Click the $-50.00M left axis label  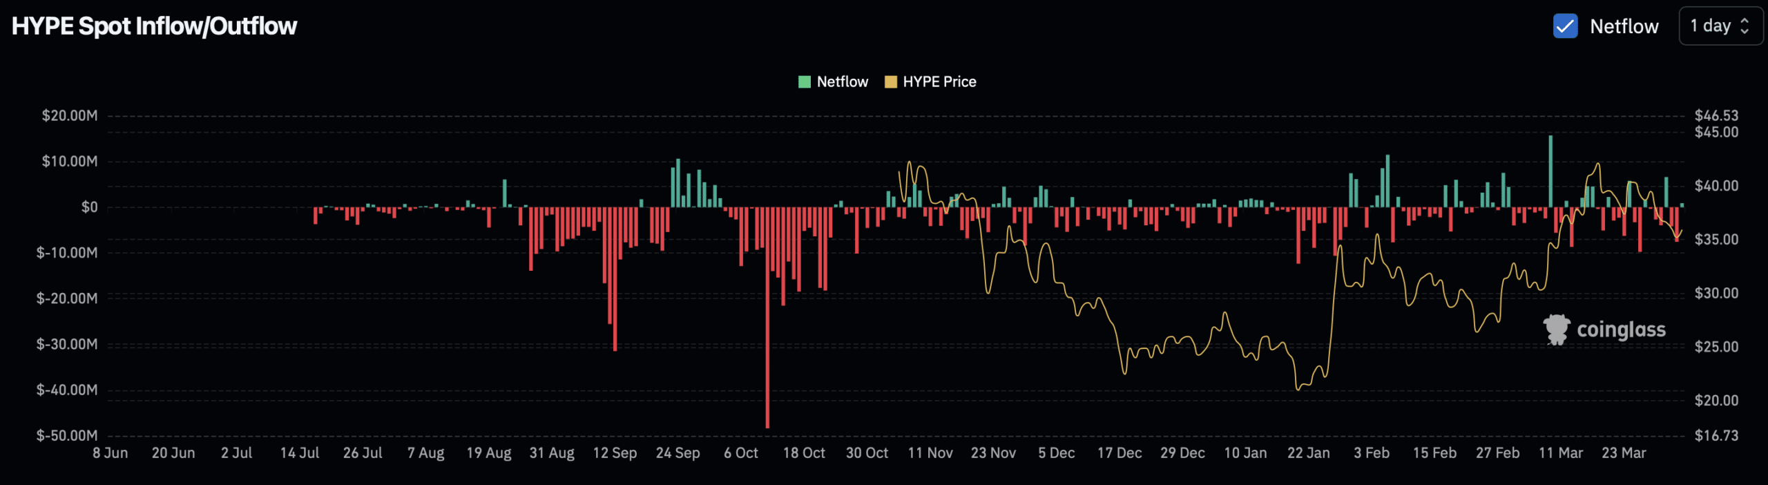point(67,436)
